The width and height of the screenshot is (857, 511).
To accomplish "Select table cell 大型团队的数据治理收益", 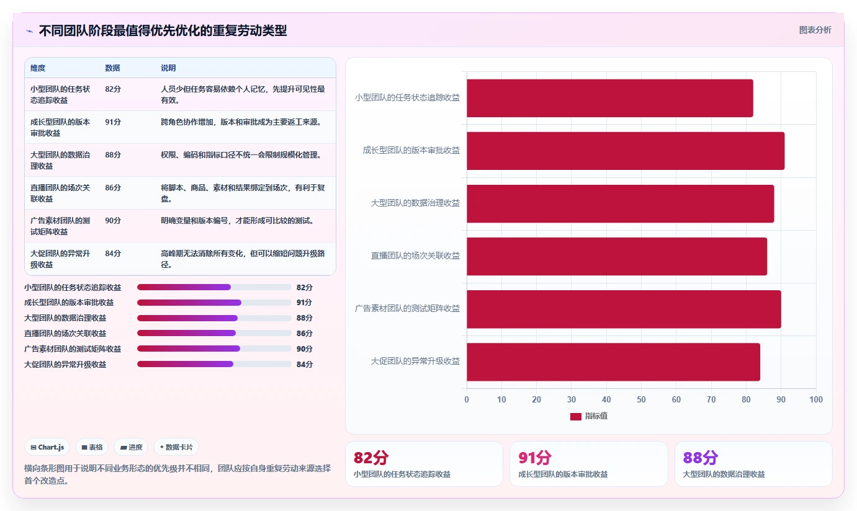I will tap(61, 160).
